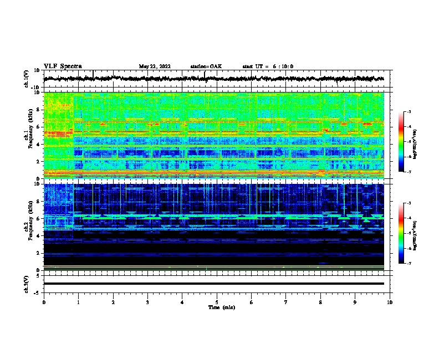Viewport: 439px width, 339px height.
Task: Click the time-axis tick label "5"
Action: click(x=217, y=302)
